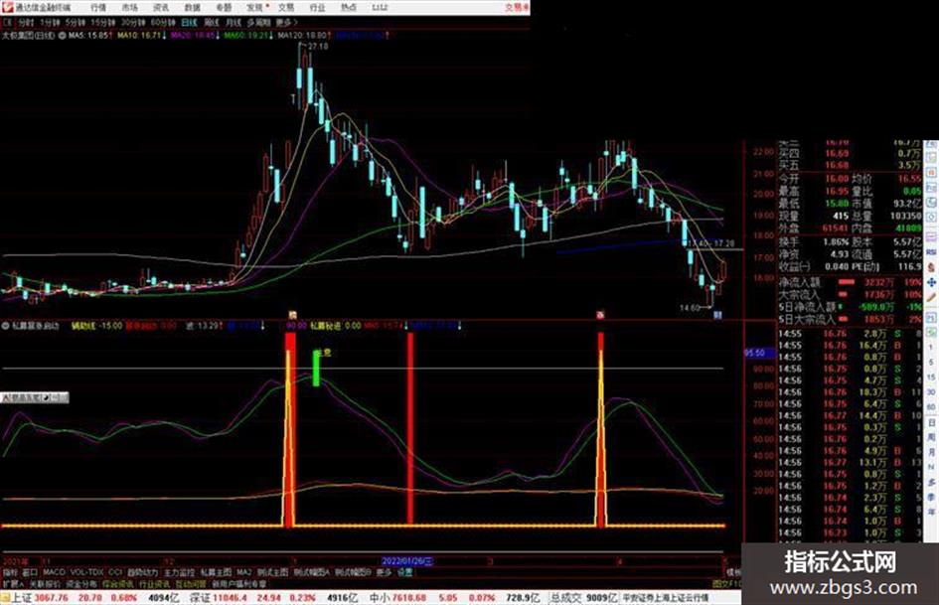The height and width of the screenshot is (605, 939).
Task: Open the 热点 menu
Action: [349, 7]
